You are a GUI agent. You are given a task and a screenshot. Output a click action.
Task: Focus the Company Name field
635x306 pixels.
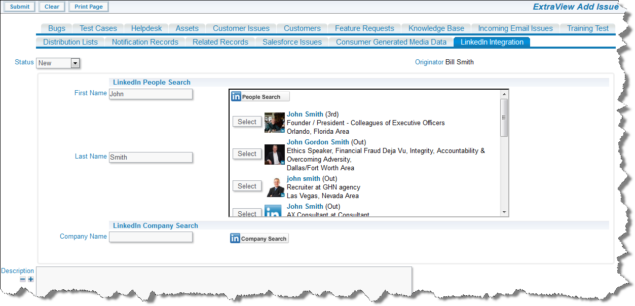[151, 237]
